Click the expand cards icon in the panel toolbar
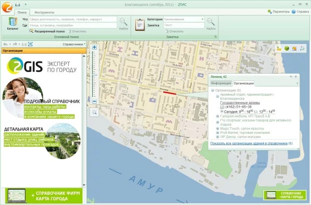This screenshot has width=311, height=205. [30, 44]
